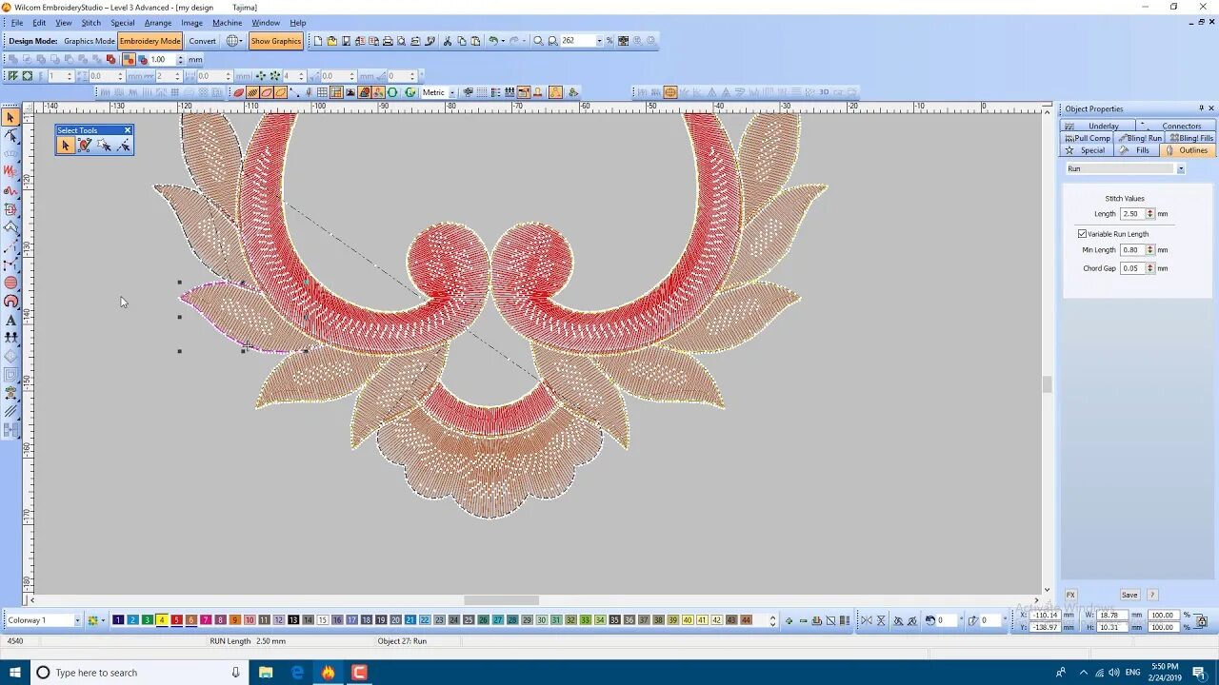The height and width of the screenshot is (685, 1219).
Task: Click the fourth Select Tools panel arrow icon
Action: (123, 146)
